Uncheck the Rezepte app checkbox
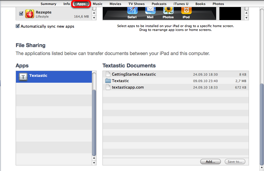 pyautogui.click(x=21, y=14)
